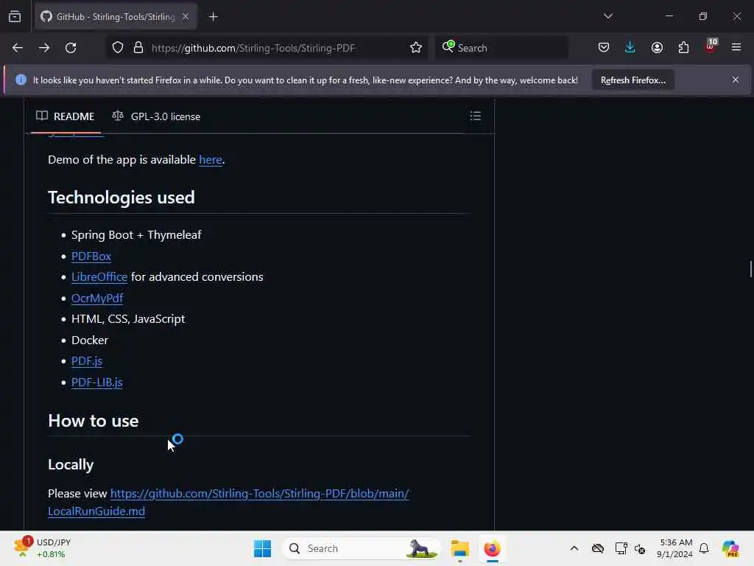754x566 pixels.
Task: Click the Search bar field
Action: point(501,48)
